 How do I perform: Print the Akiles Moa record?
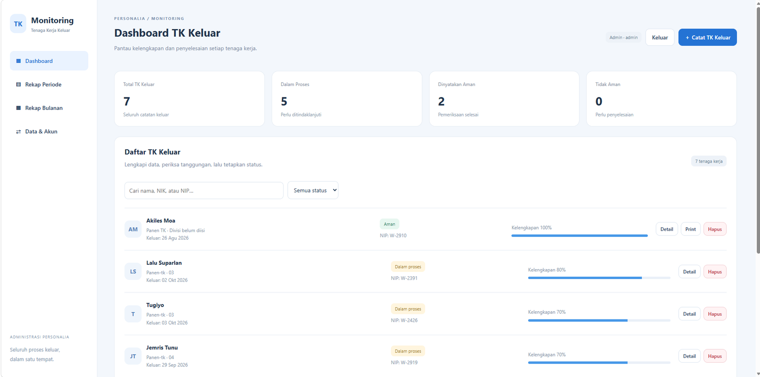691,229
